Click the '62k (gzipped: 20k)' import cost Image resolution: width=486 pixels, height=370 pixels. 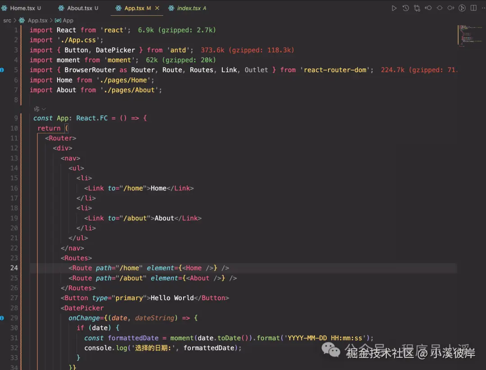(x=181, y=60)
